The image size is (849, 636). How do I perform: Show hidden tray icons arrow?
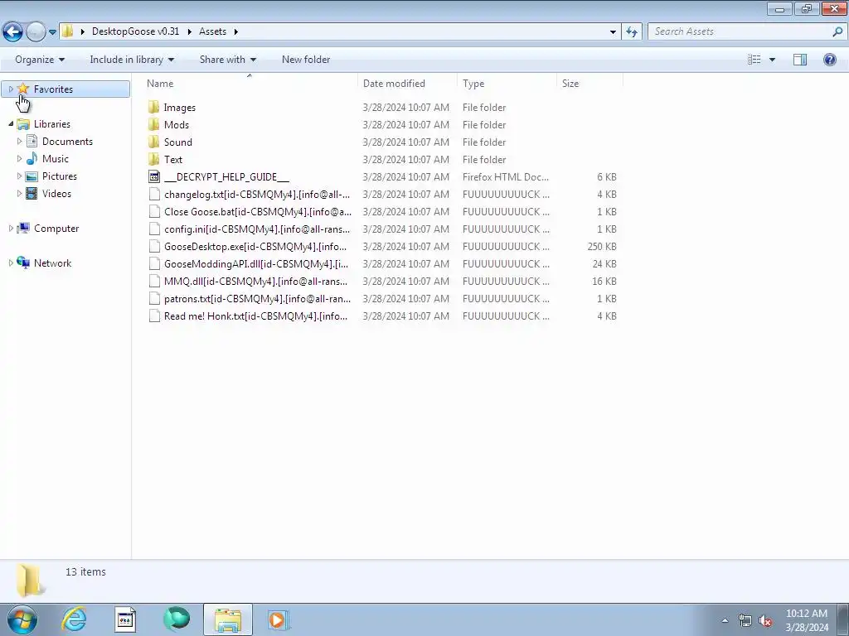pos(725,620)
